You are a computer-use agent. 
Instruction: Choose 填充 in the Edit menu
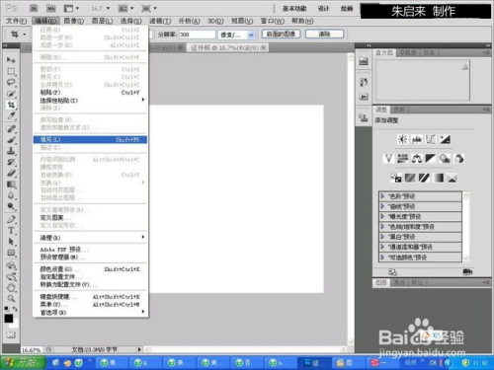(x=90, y=140)
